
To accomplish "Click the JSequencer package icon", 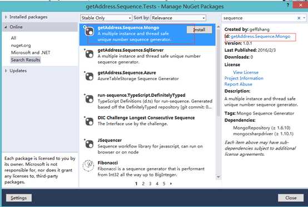I will 90,144.
